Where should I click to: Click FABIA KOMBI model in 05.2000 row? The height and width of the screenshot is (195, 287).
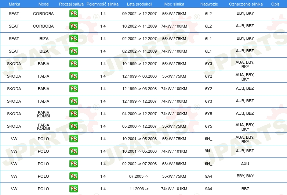coord(43,127)
